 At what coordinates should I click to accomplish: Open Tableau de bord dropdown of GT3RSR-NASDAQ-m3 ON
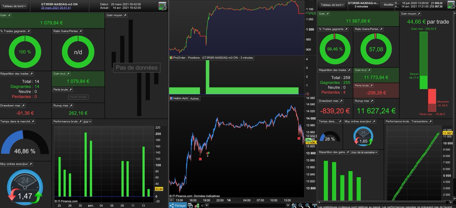14,5
